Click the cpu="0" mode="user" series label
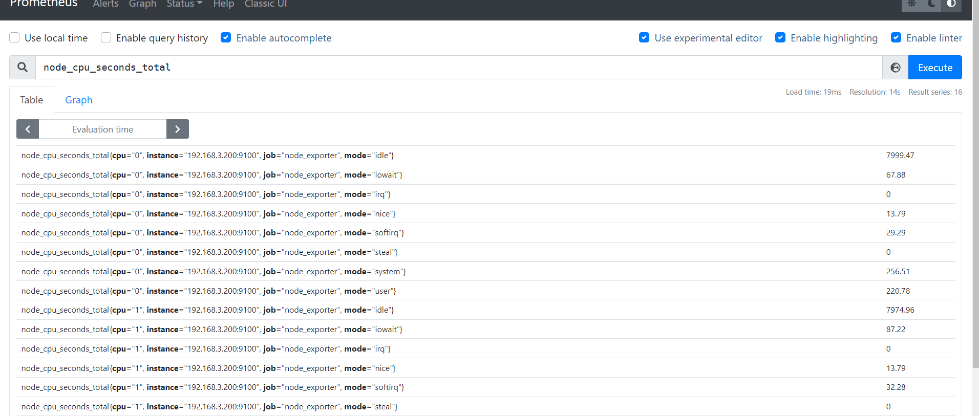This screenshot has width=979, height=416. click(x=209, y=291)
